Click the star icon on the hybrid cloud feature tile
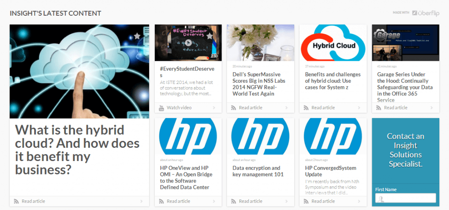 click(x=137, y=36)
